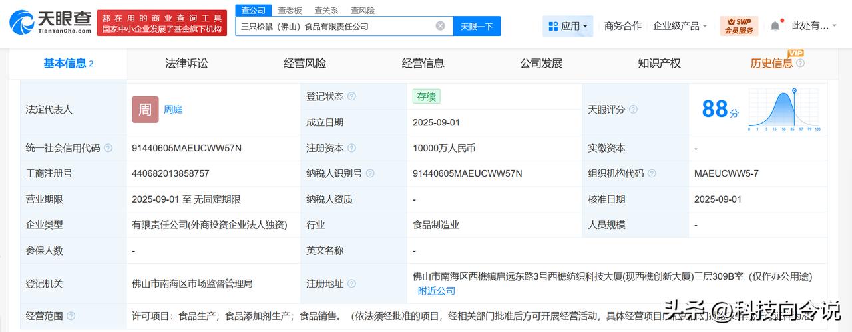Click help icon beside 统一社会信用代码
The image size is (852, 332).
tap(108, 148)
